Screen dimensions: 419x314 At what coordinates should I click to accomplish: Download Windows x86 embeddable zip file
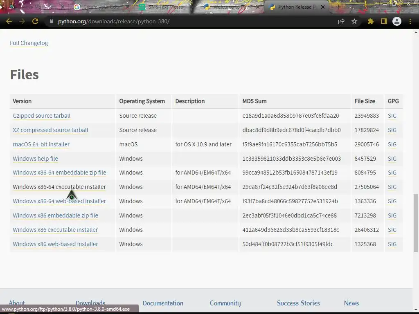[55, 215]
